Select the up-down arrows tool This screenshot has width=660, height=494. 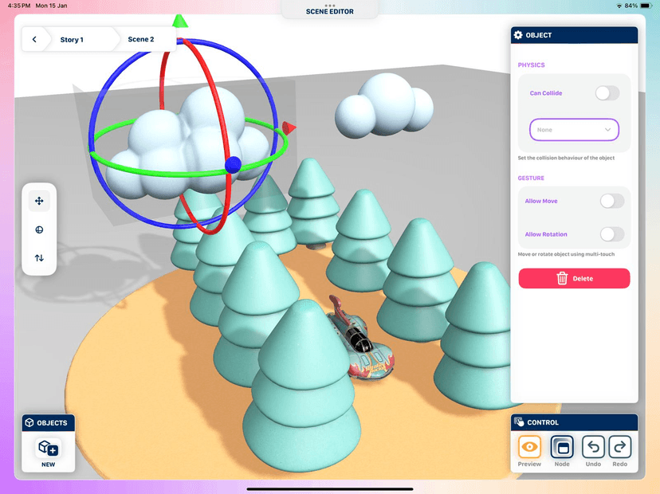39,258
